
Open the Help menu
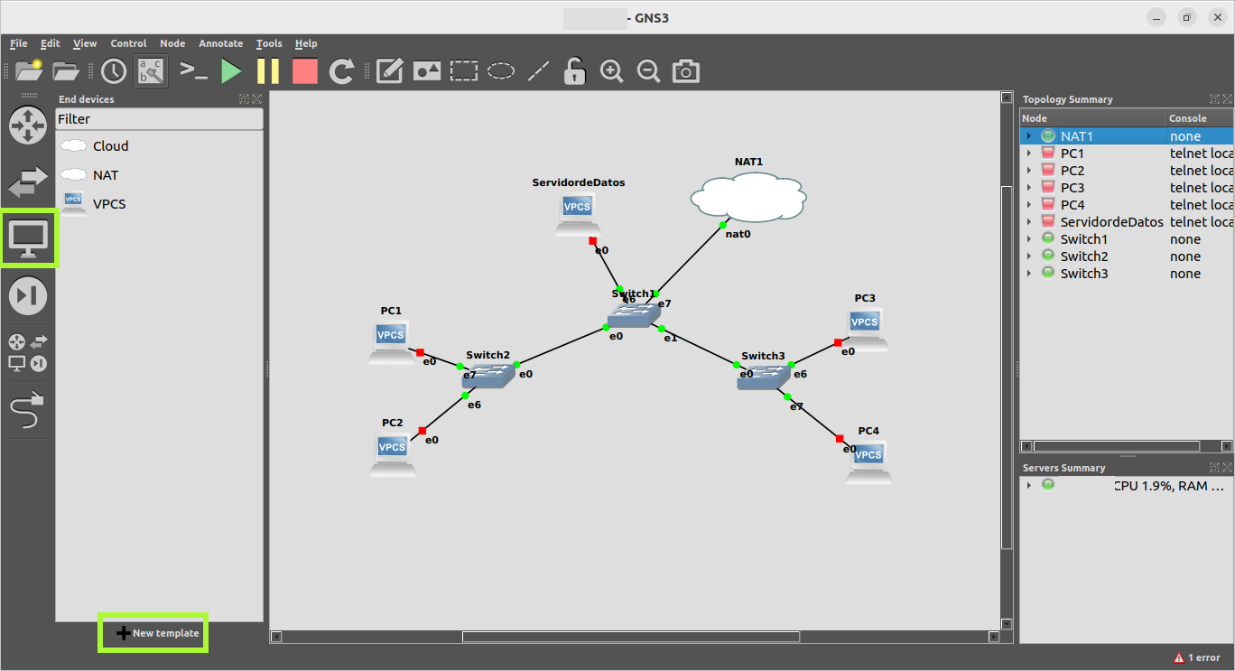306,43
